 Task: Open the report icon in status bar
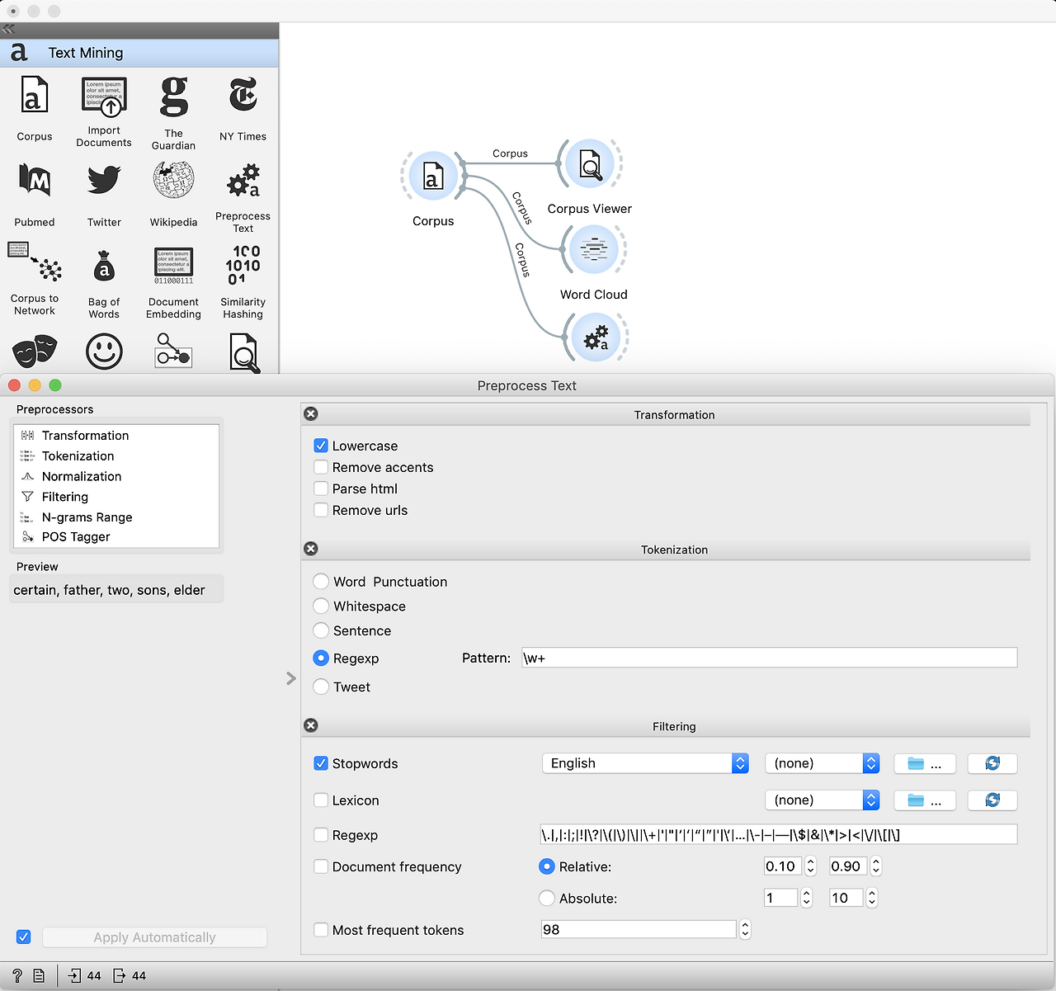tap(39, 975)
